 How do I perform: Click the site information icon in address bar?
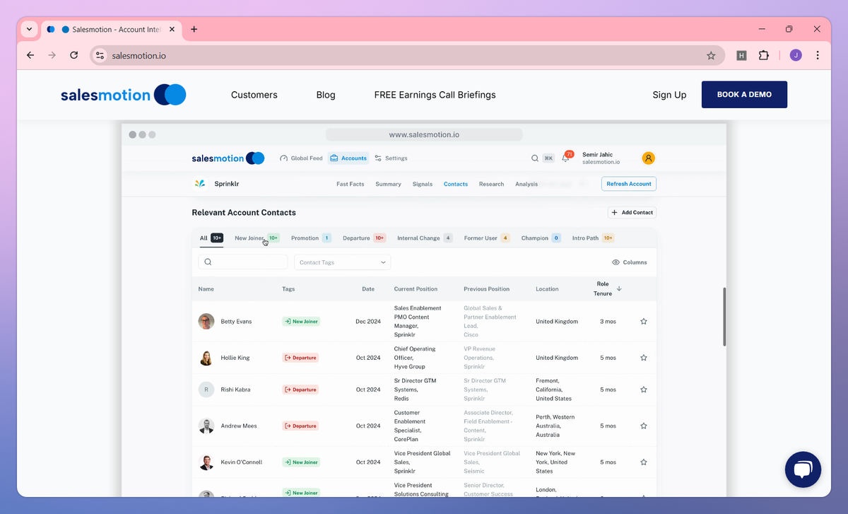[100, 55]
